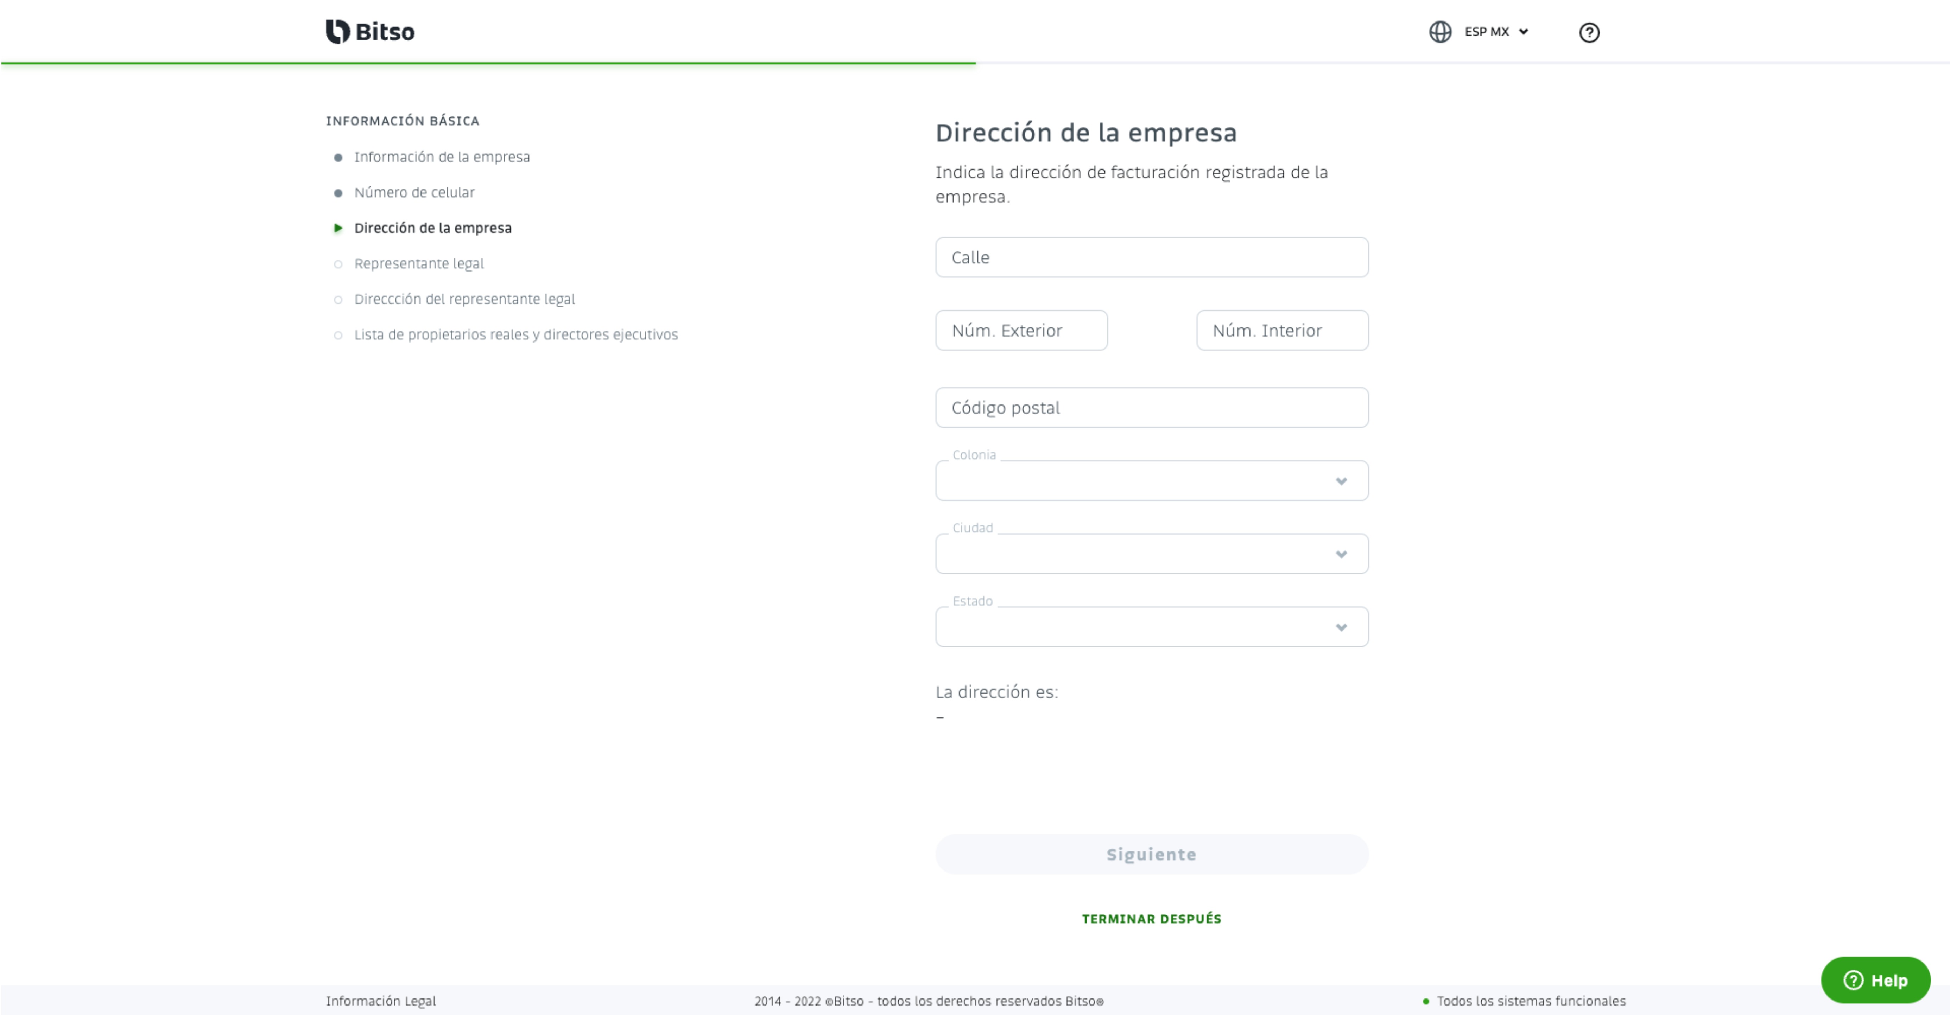
Task: Click the La dirección es: label
Action: click(996, 692)
